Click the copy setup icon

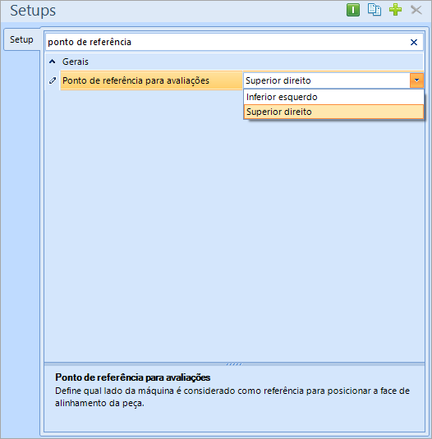pos(375,10)
